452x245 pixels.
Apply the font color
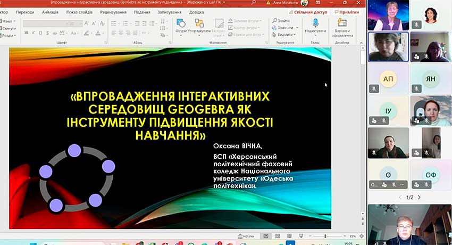98,33
